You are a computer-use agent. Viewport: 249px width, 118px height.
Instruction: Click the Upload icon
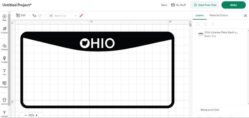(4, 112)
